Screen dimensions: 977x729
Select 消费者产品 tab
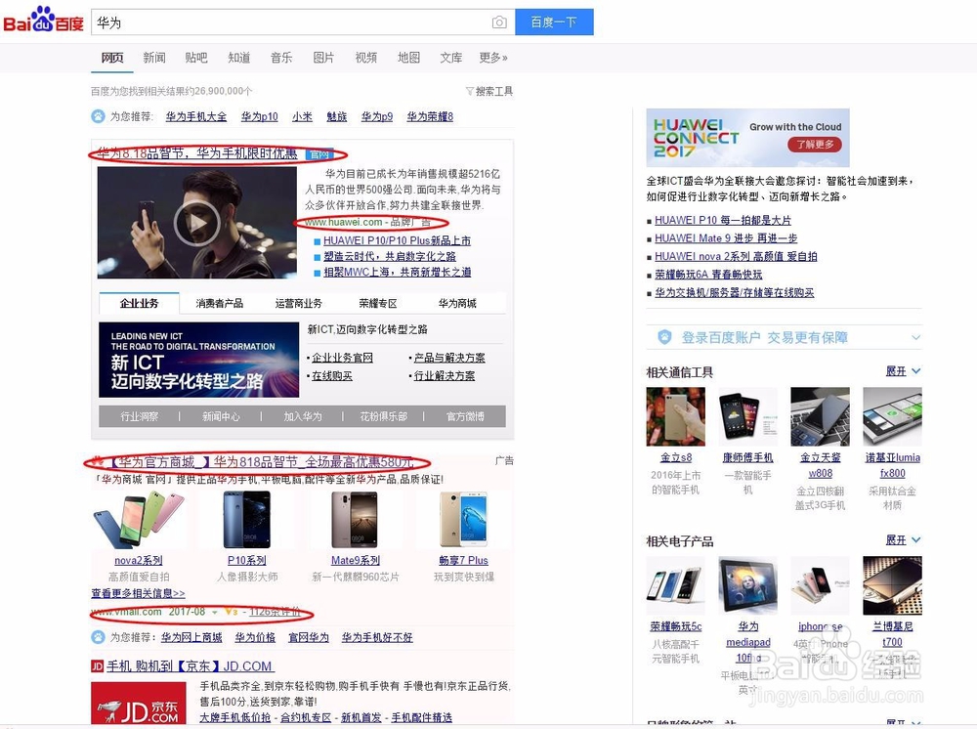219,303
